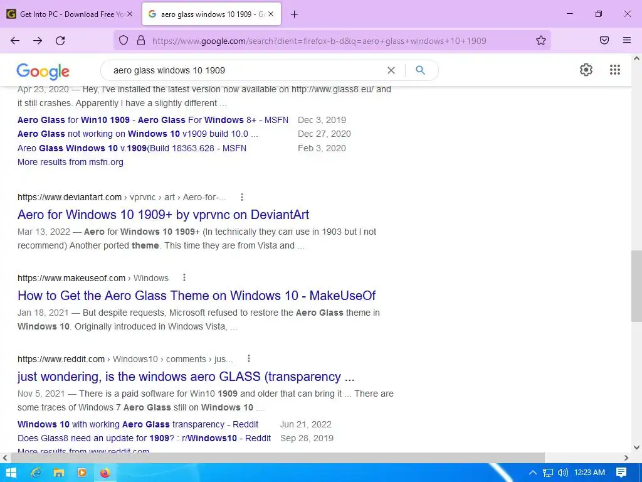Click the page scroll up arrow
642x482 pixels.
click(x=637, y=58)
